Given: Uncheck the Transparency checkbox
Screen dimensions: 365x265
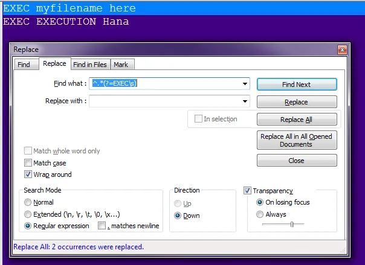Looking at the screenshot, I should 247,191.
